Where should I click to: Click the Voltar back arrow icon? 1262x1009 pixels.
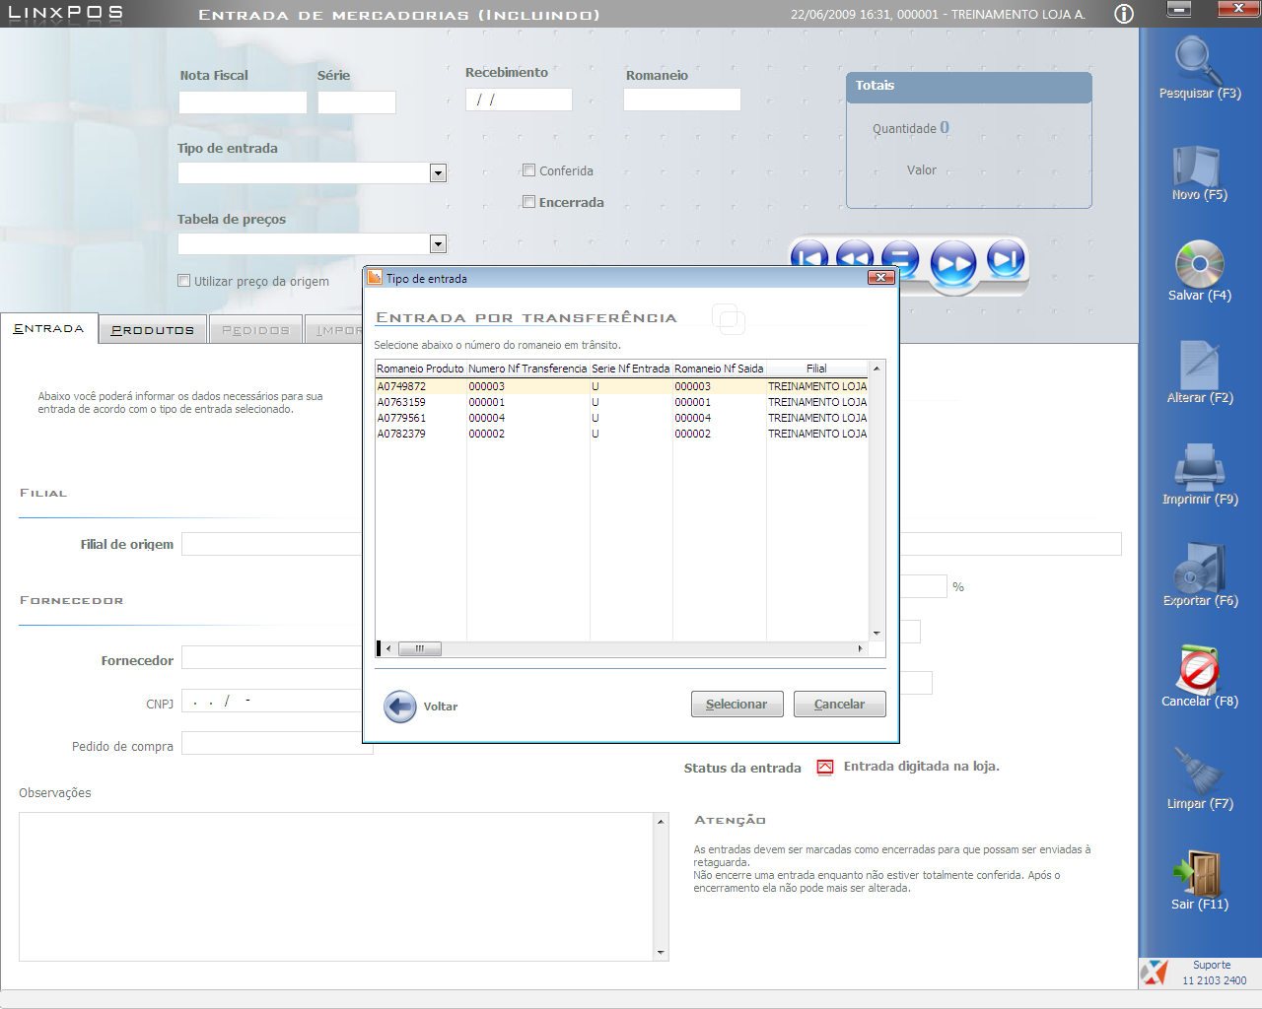400,706
